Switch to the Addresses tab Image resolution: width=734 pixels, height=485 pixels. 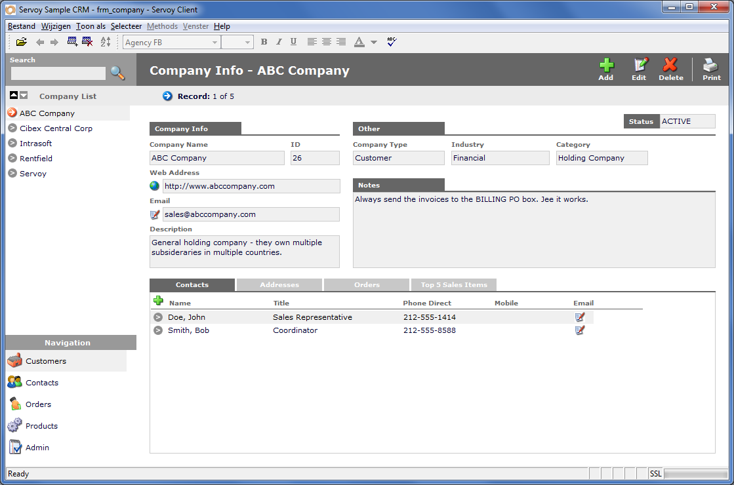[279, 285]
